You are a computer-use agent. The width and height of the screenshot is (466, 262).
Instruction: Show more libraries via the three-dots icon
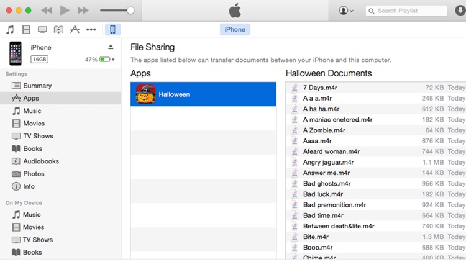click(91, 29)
